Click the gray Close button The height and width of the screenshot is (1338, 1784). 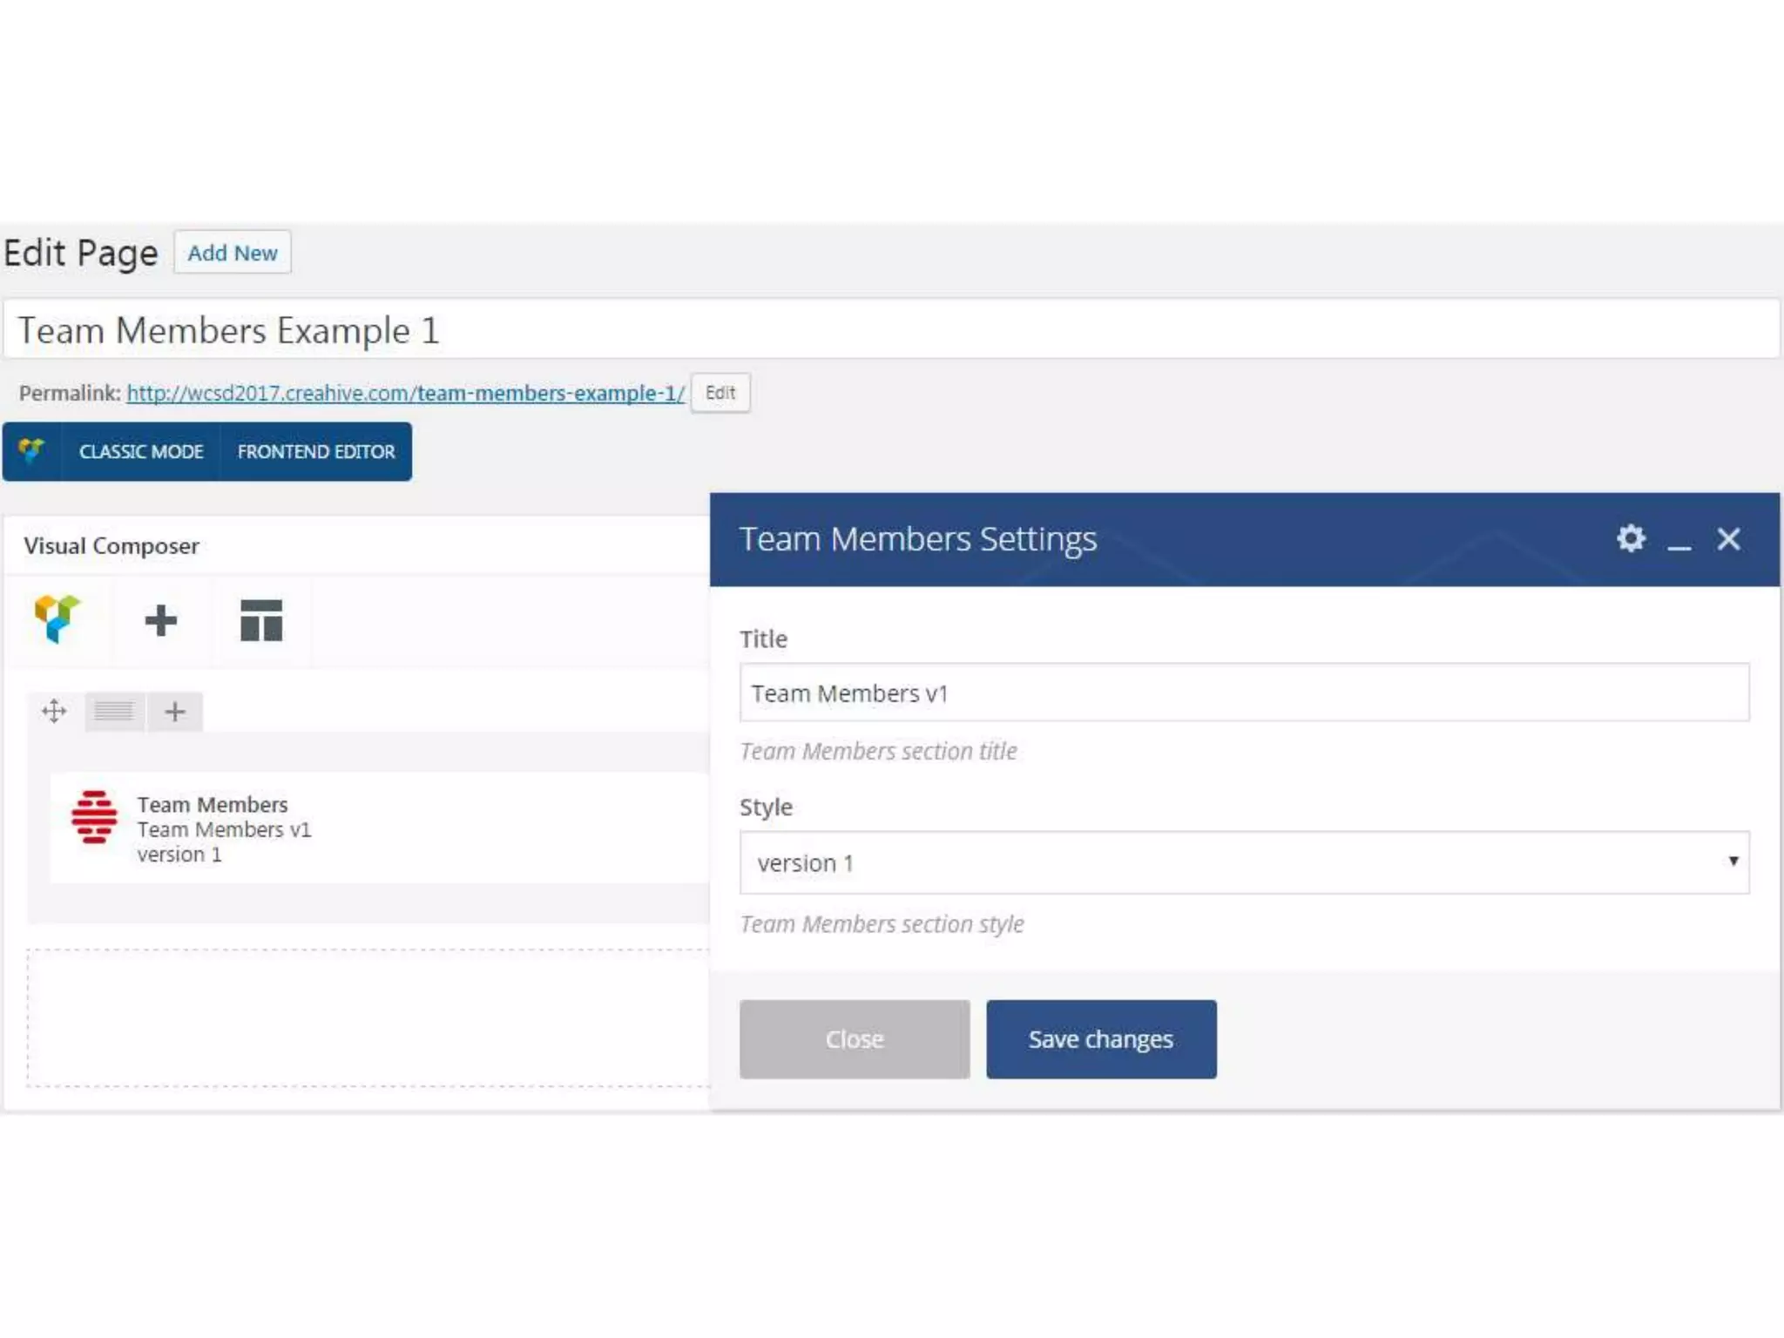coord(855,1039)
